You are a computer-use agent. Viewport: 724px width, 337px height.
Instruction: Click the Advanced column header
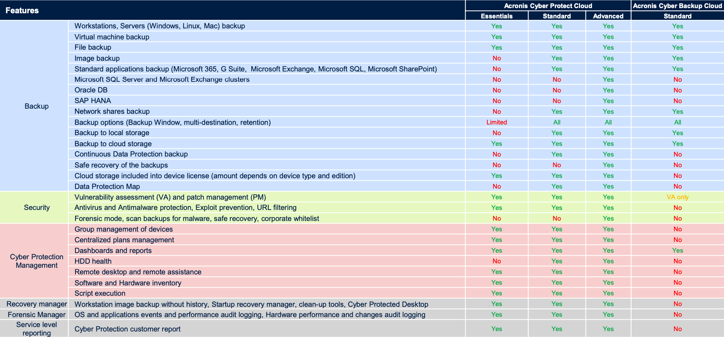[x=608, y=16]
